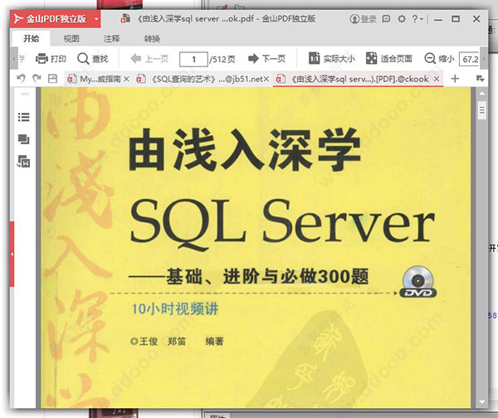498x418 pixels.
Task: Open the help question mark menu
Action: coord(417,19)
